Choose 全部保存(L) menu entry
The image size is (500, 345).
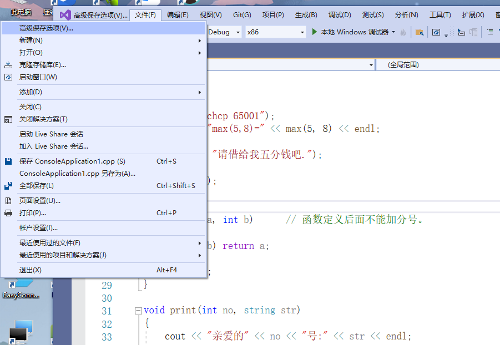point(103,186)
